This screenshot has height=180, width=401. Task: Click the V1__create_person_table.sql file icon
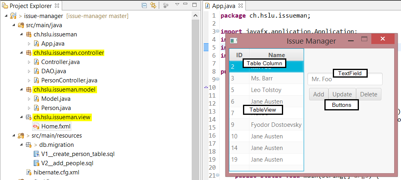(36, 154)
